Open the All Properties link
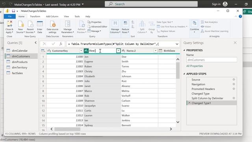Viewport: 252px width, 142px height. [195, 66]
